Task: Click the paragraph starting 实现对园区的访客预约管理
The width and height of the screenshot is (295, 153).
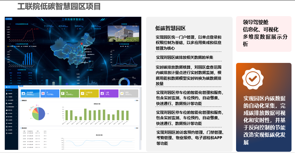Action: 190,138
